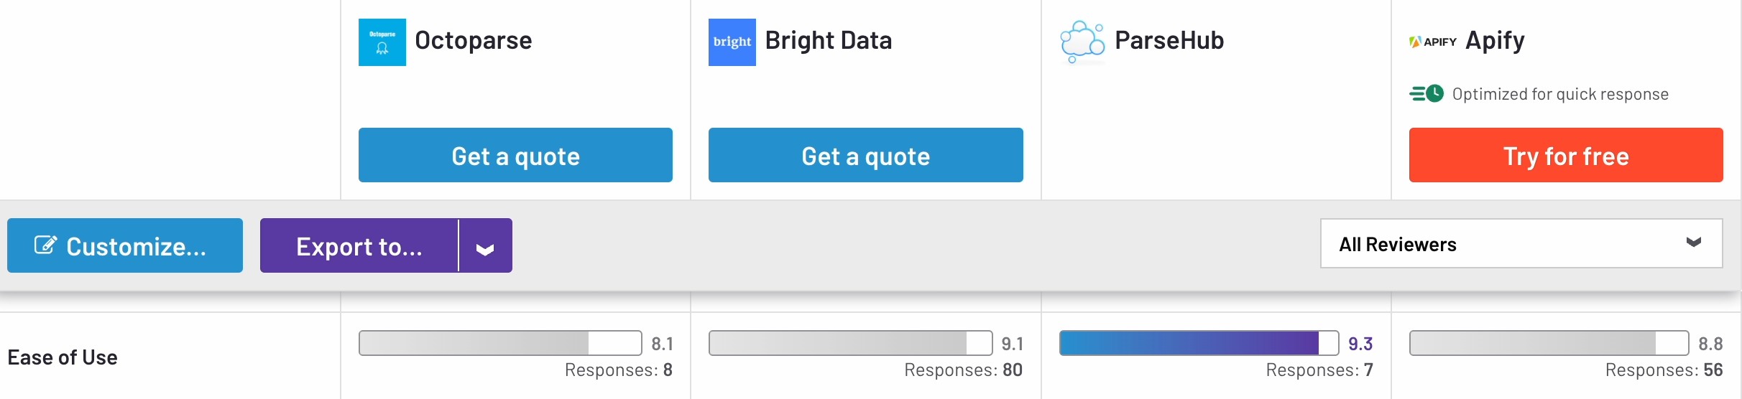1742x399 pixels.
Task: Open the Octoparse product name link
Action: [x=473, y=41]
